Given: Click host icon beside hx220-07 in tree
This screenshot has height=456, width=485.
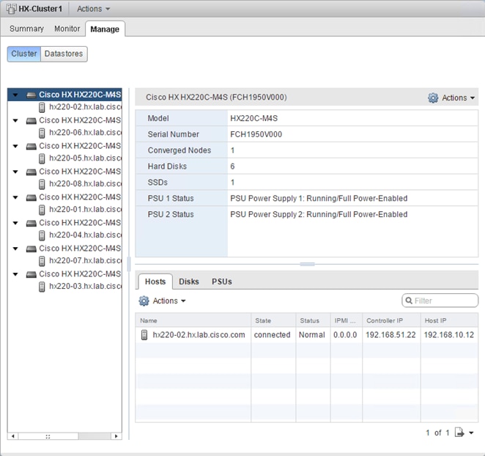Looking at the screenshot, I should point(42,262).
